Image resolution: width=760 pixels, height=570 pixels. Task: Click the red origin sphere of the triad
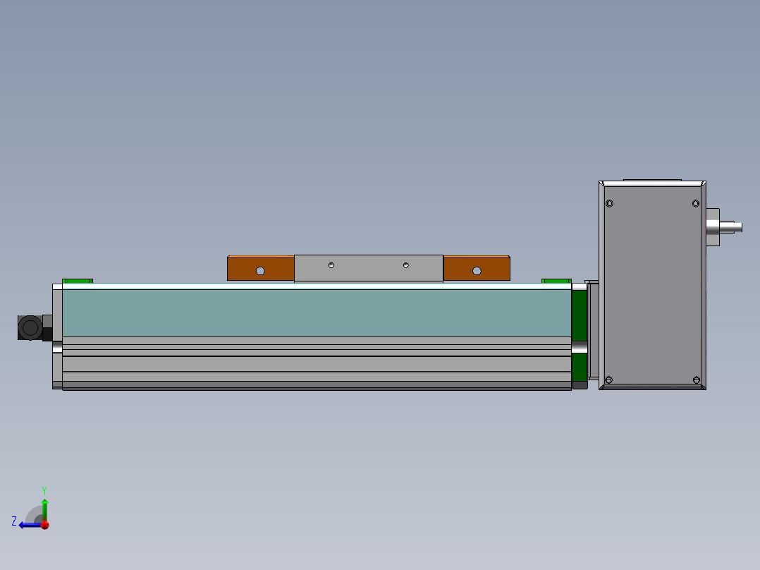pos(44,523)
